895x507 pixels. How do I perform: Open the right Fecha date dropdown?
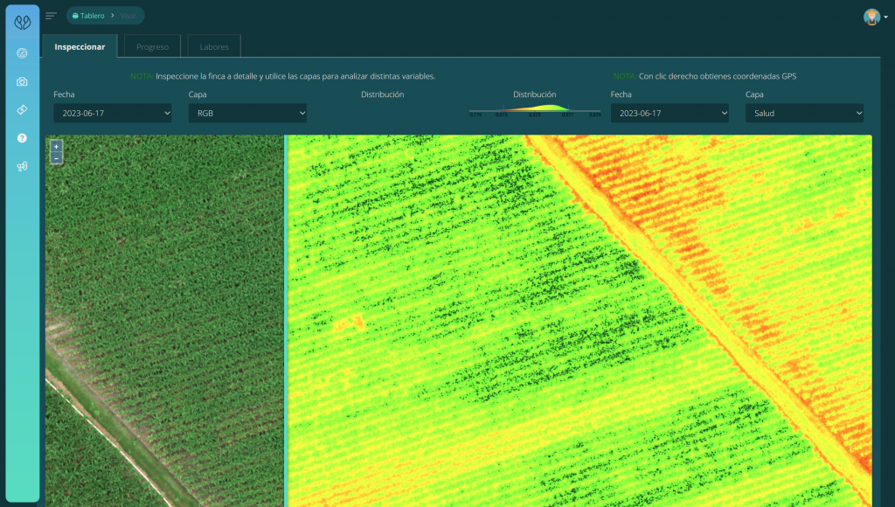670,113
